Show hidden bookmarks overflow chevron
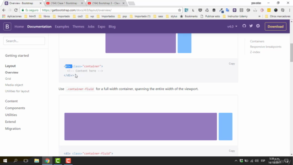The width and height of the screenshot is (293, 165). (x=260, y=16)
